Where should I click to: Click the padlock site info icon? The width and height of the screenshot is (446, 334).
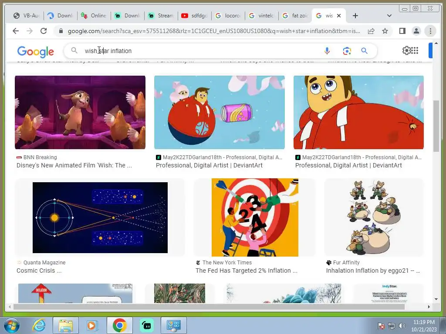61,31
